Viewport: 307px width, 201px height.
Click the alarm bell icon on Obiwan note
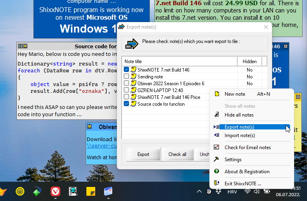coord(90,126)
